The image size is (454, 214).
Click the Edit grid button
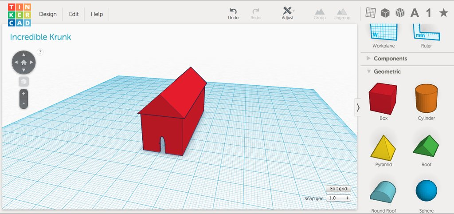coord(338,189)
